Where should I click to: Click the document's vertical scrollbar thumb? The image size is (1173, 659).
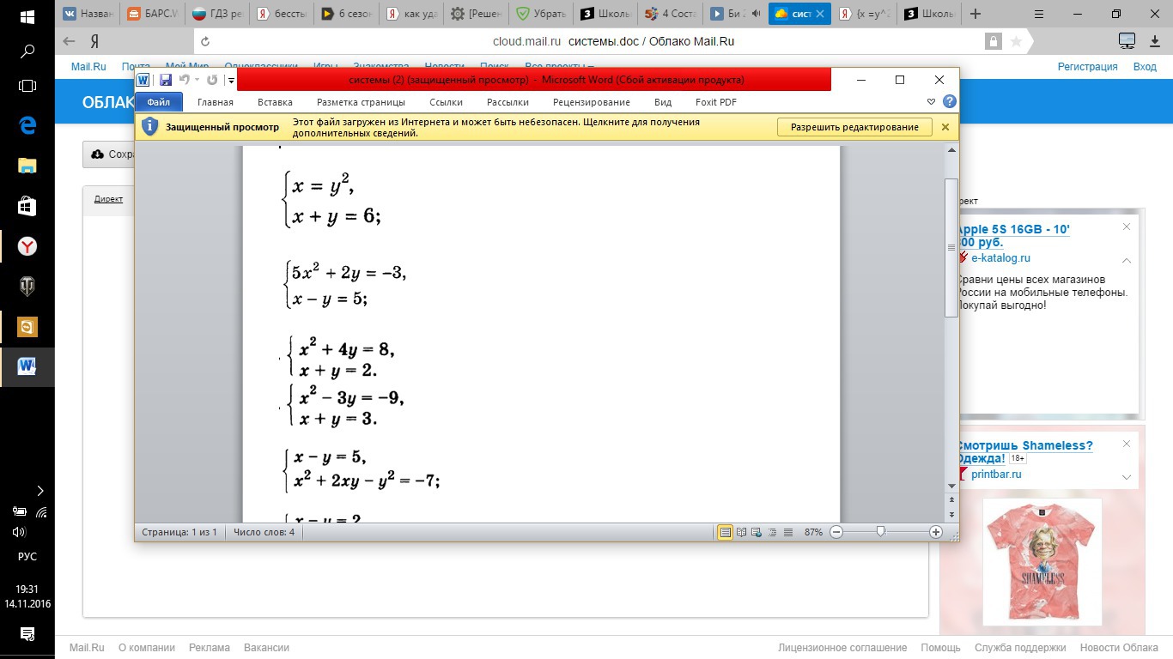point(951,247)
